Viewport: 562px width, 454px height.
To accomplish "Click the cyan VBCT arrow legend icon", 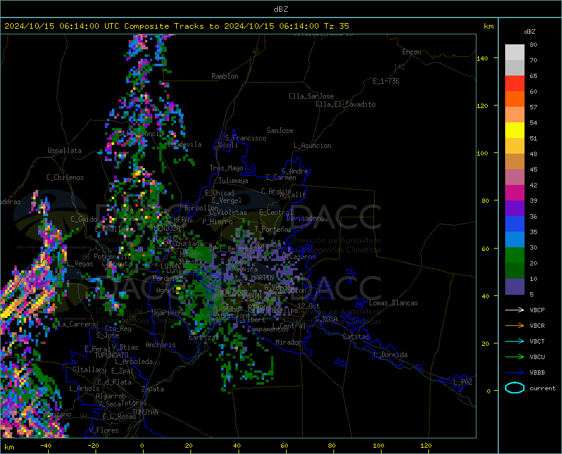I will 515,341.
